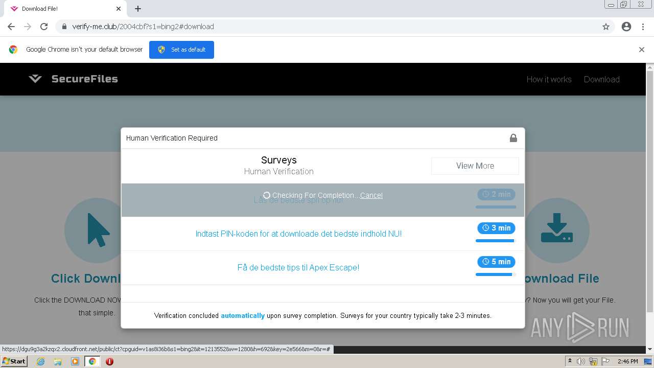Click the red stop-sign taskbar icon

click(x=109, y=361)
